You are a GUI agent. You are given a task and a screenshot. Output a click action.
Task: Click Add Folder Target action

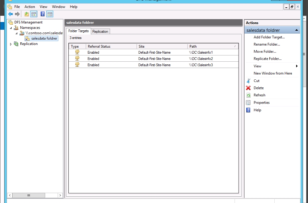269,37
